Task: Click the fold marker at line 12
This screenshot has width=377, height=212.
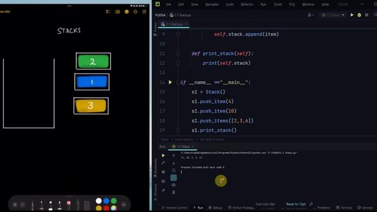Action: pos(178,63)
